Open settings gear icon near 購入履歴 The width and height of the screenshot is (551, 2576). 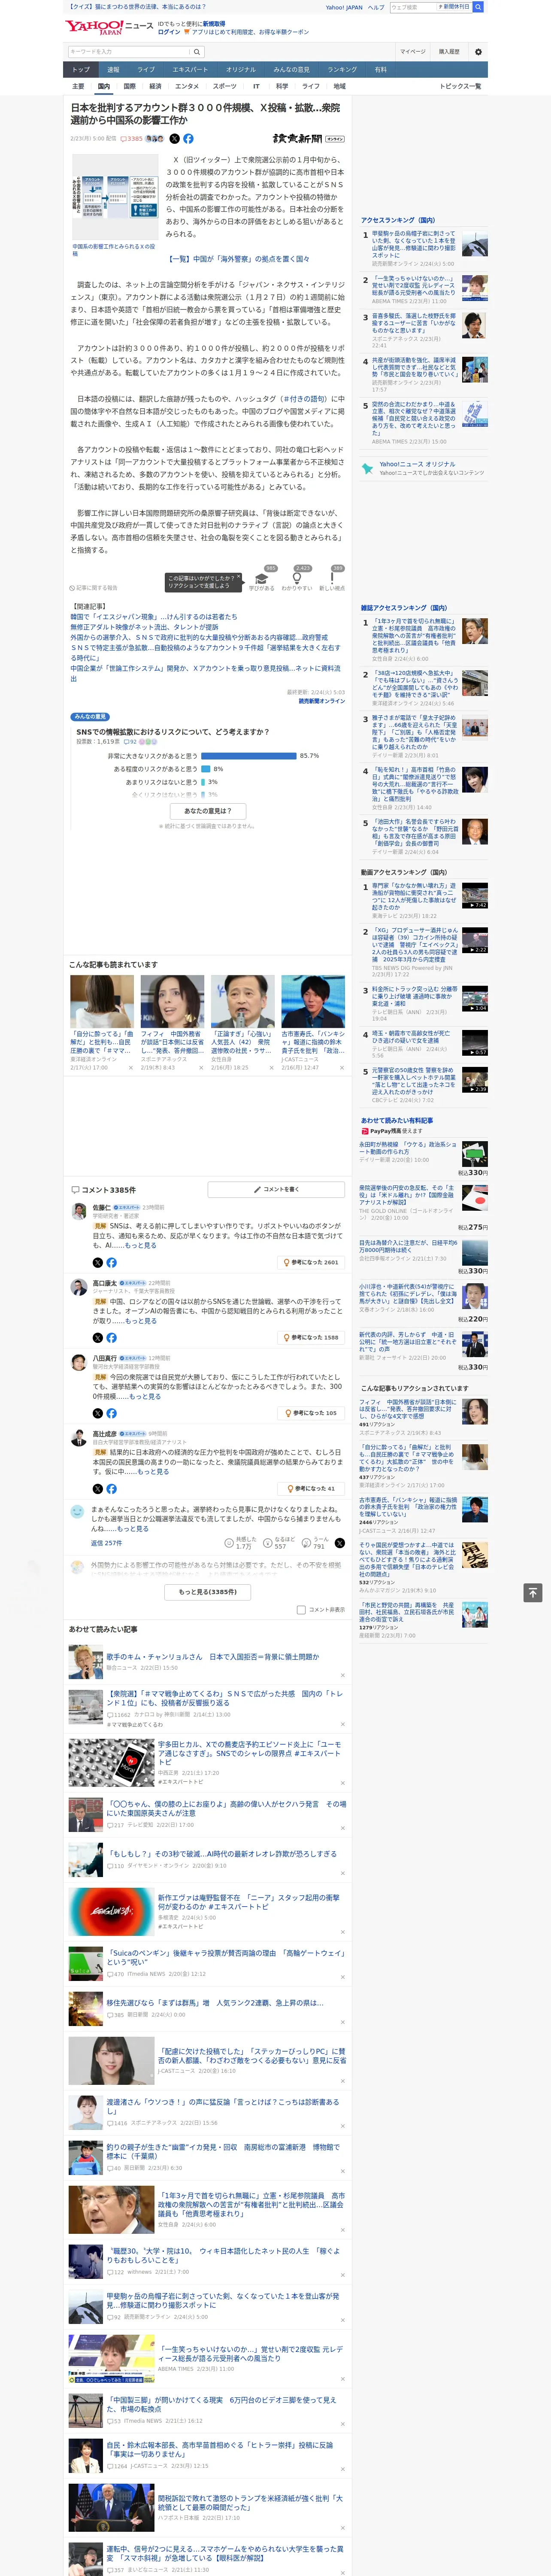pos(478,52)
